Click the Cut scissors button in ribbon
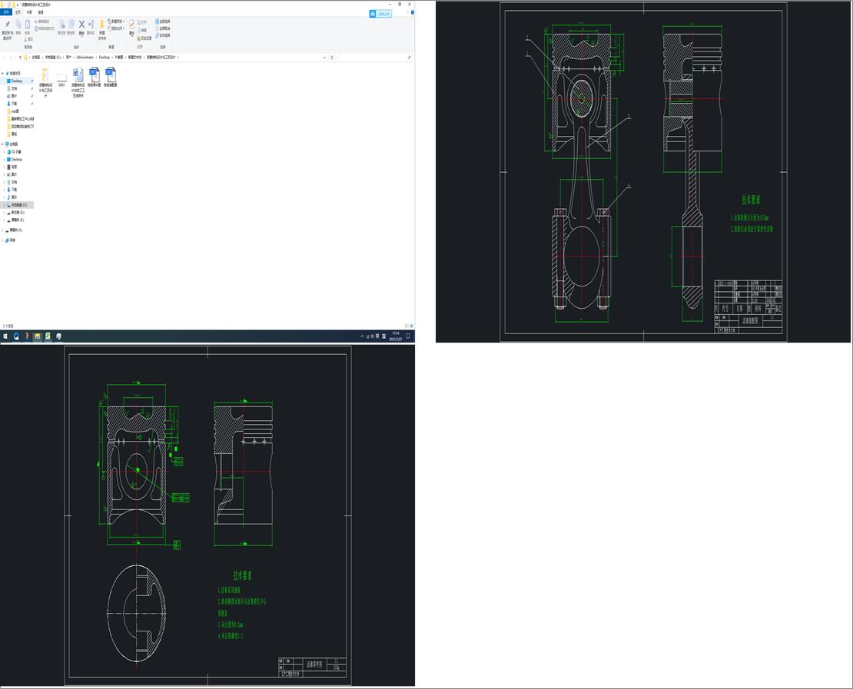The width and height of the screenshot is (853, 689). pos(29,39)
